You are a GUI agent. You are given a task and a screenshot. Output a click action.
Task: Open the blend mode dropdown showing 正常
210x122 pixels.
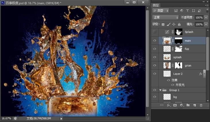coord(165,18)
